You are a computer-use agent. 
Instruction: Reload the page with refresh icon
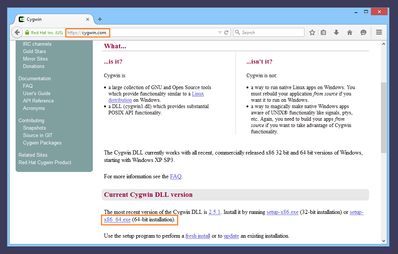[226, 32]
